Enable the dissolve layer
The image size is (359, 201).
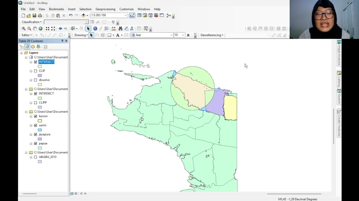[x=36, y=80]
